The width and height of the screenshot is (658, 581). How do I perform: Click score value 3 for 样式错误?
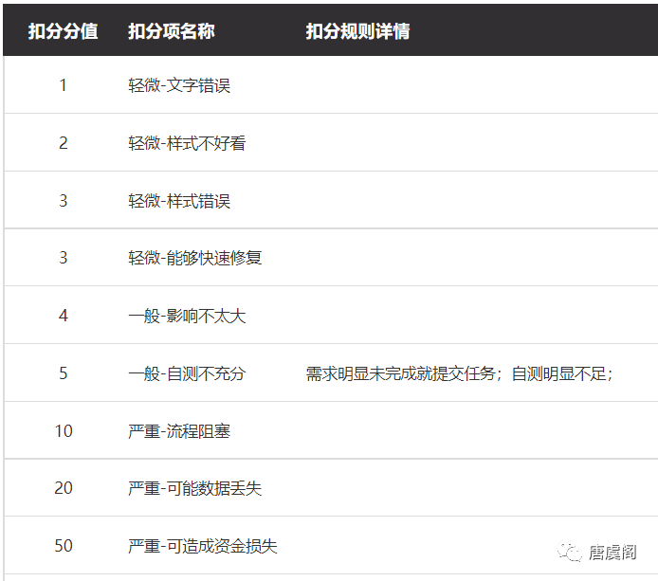point(63,201)
